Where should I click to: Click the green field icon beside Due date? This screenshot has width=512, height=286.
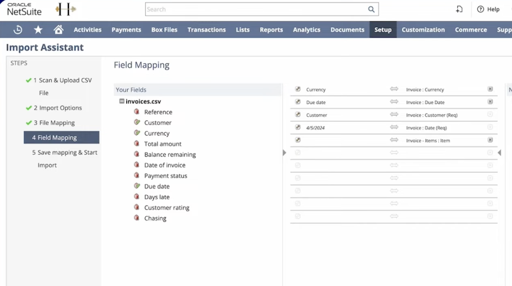click(x=137, y=186)
